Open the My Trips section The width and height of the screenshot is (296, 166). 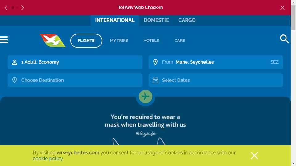tap(119, 41)
